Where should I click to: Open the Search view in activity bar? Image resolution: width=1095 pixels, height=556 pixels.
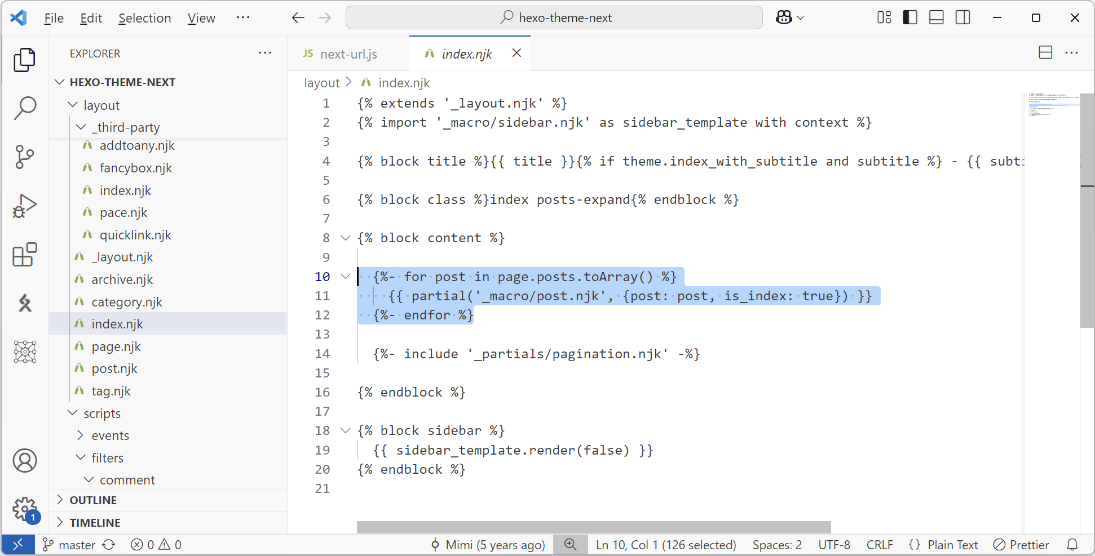(25, 108)
